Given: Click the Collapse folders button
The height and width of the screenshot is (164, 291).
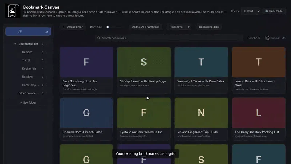Looking at the screenshot, I should [x=208, y=27].
